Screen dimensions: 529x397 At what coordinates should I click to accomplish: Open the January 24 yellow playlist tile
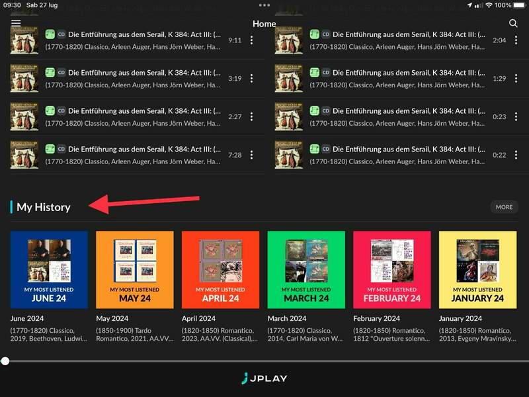477,269
